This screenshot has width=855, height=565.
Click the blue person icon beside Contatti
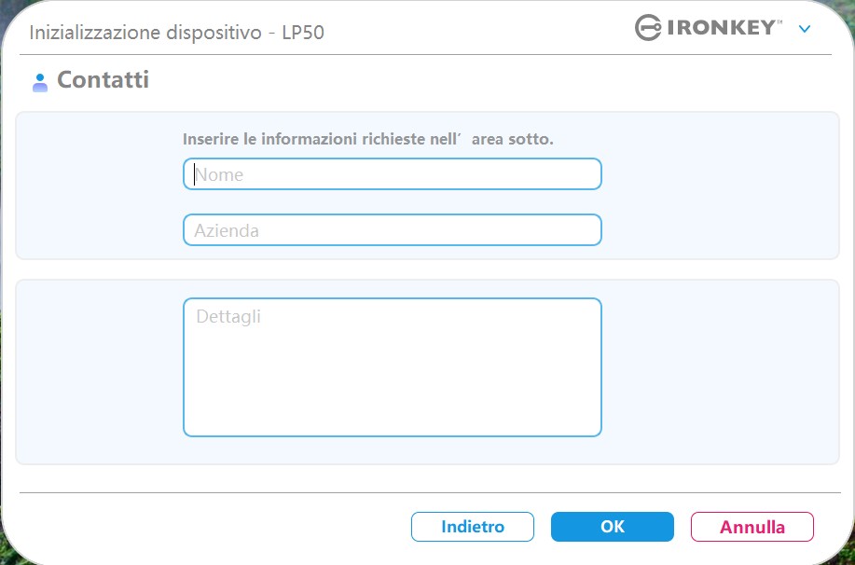click(40, 83)
